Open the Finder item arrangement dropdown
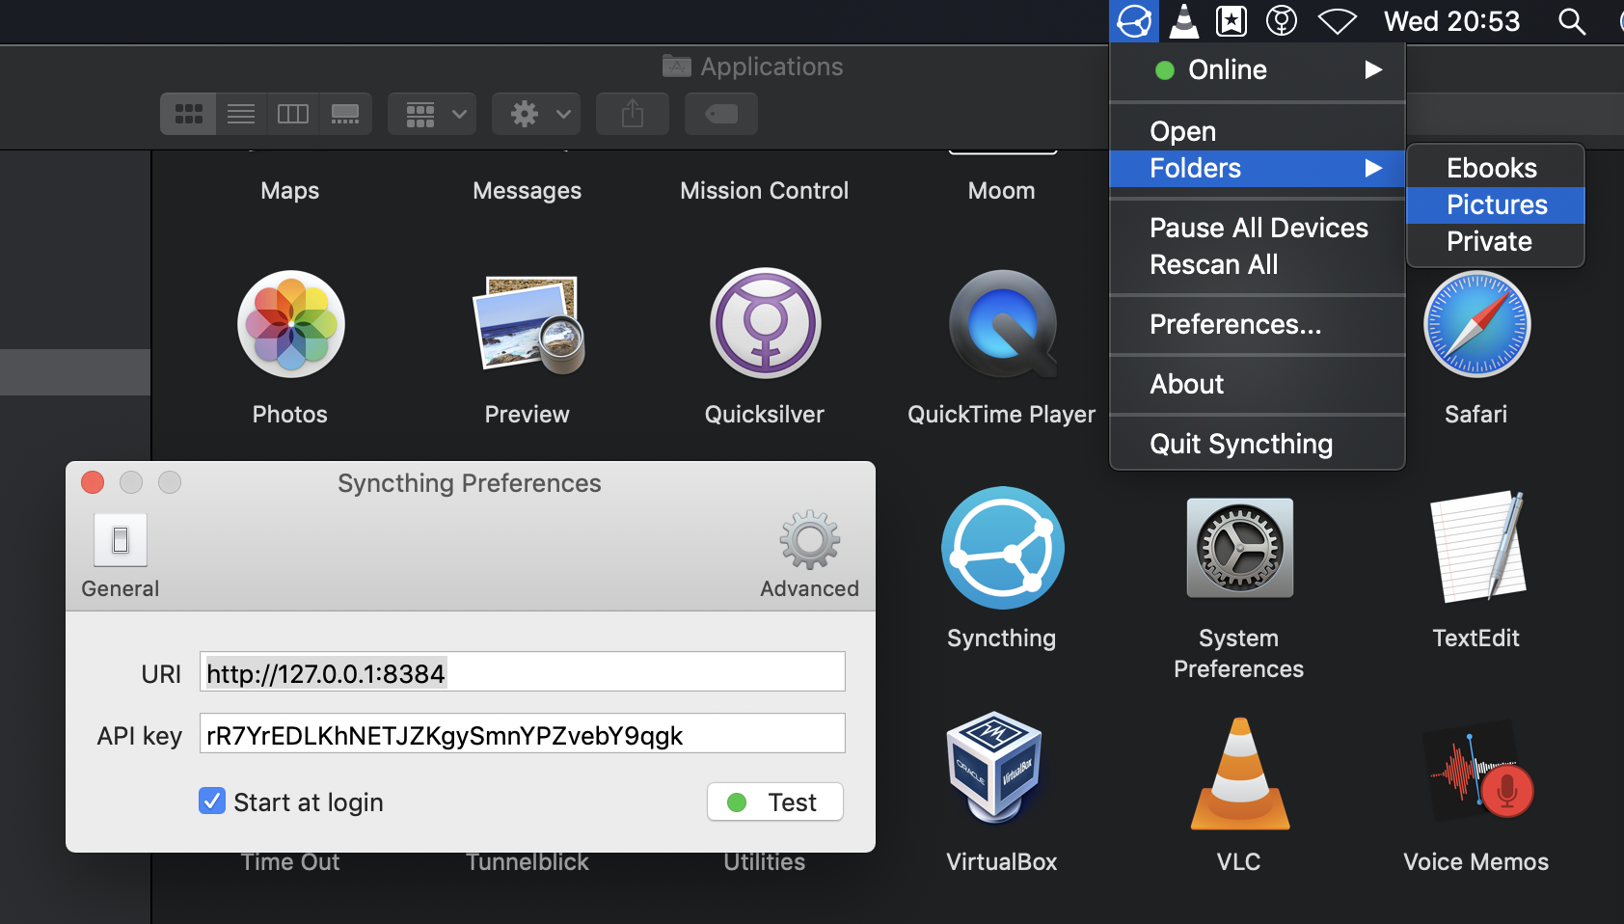 (x=431, y=113)
